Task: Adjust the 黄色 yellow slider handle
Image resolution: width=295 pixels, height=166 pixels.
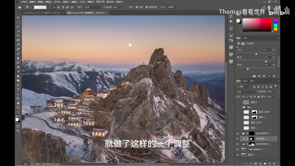Action: click(x=266, y=62)
